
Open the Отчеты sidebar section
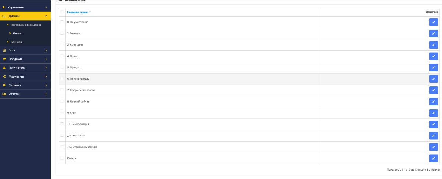click(x=25, y=94)
